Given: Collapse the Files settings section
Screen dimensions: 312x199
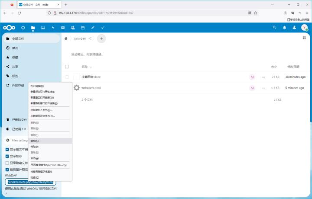Looking at the screenshot, I should click(x=17, y=140).
